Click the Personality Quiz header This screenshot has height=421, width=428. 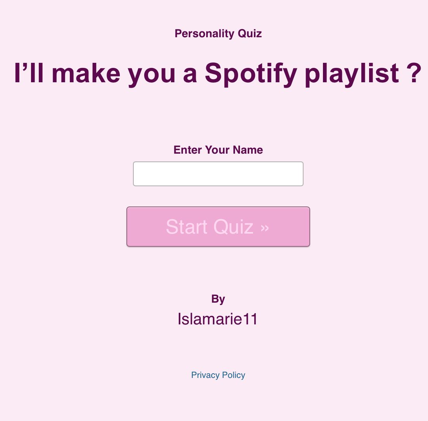[218, 33]
